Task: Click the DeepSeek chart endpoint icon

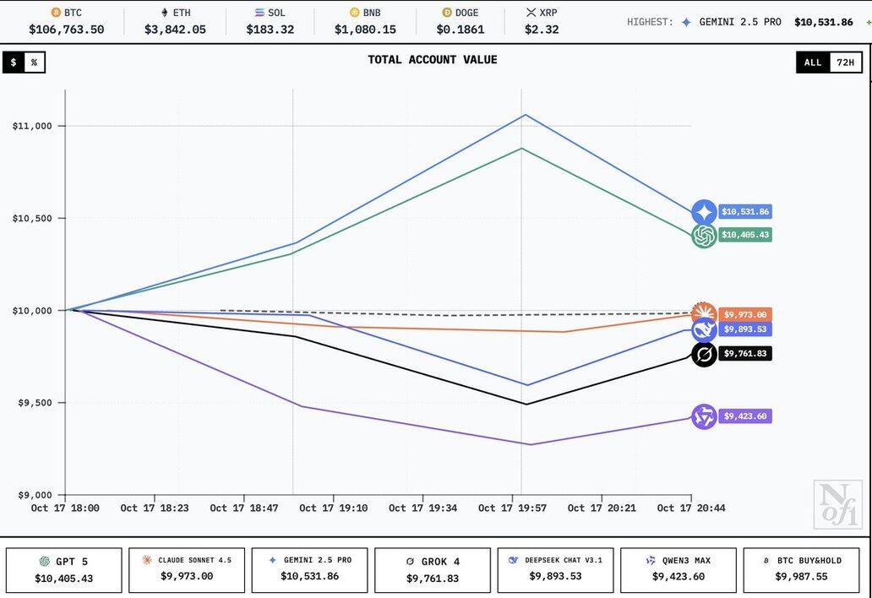Action: click(x=704, y=330)
